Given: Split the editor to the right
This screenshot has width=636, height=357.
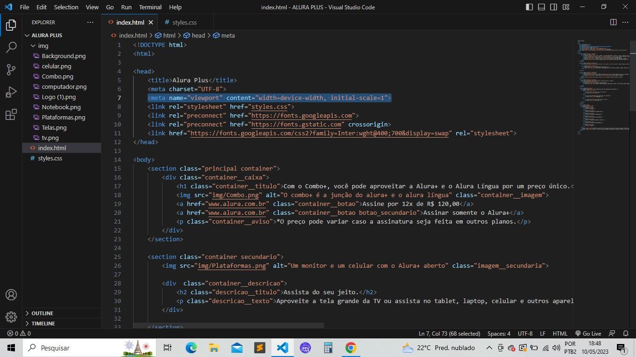Looking at the screenshot, I should click(x=613, y=22).
